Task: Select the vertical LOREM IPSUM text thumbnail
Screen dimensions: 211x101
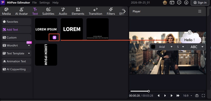Action: click(46, 55)
